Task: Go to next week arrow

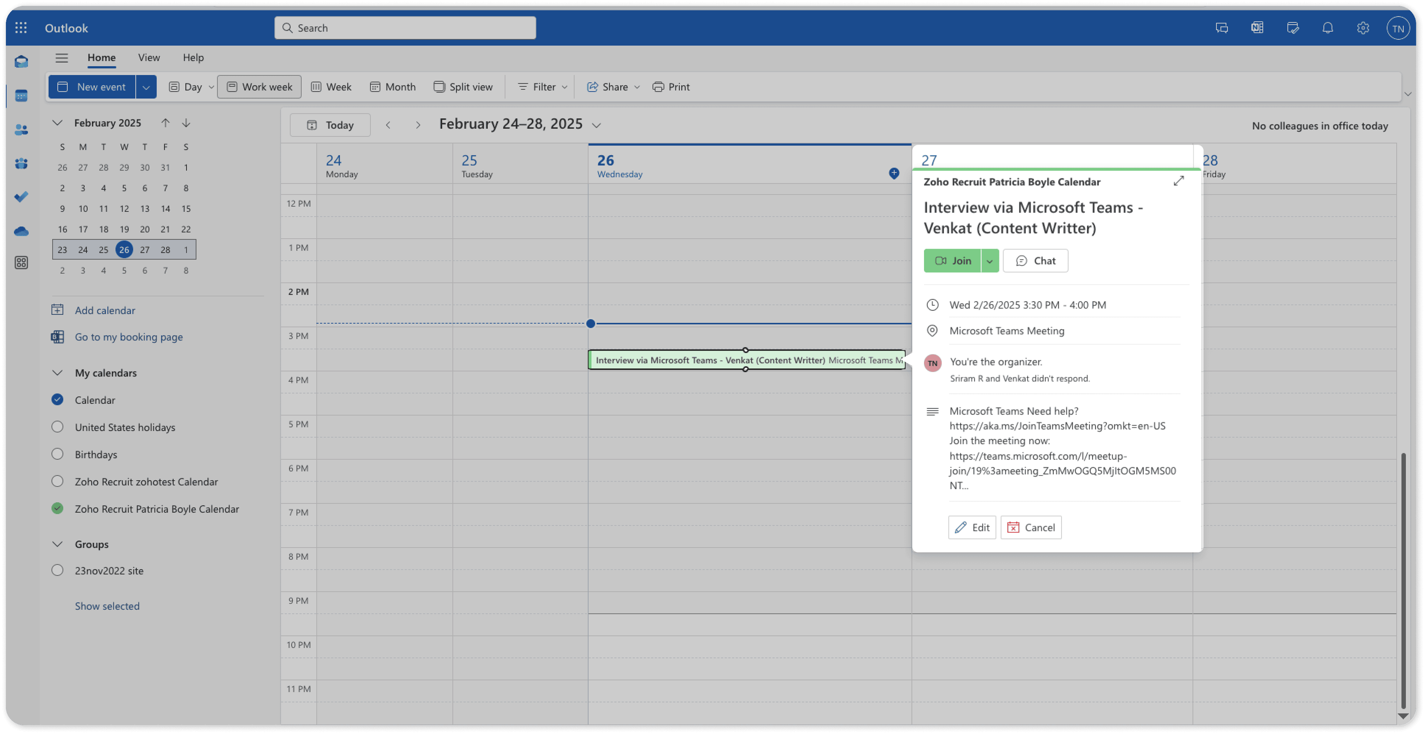Action: point(418,125)
